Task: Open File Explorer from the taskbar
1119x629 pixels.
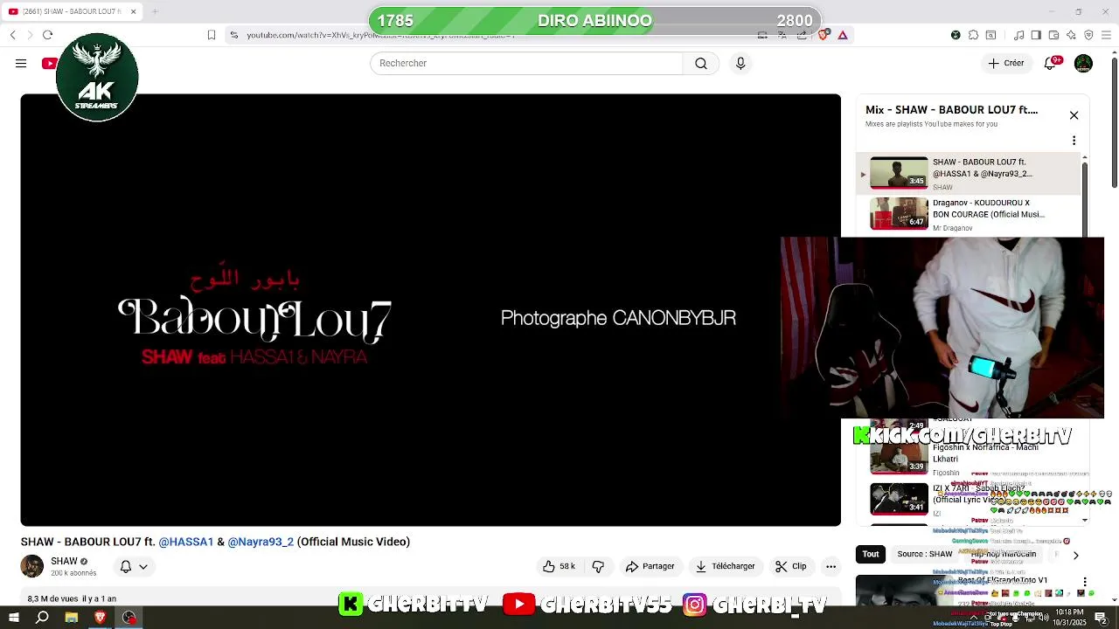Action: pyautogui.click(x=72, y=618)
